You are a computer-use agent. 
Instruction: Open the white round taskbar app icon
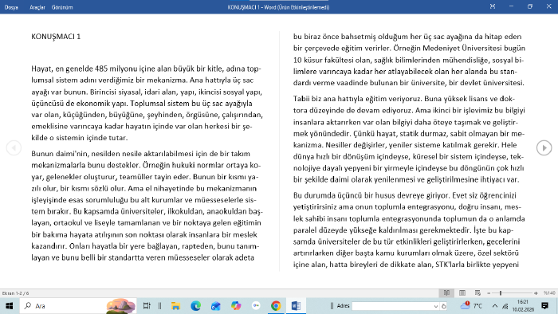(256, 305)
